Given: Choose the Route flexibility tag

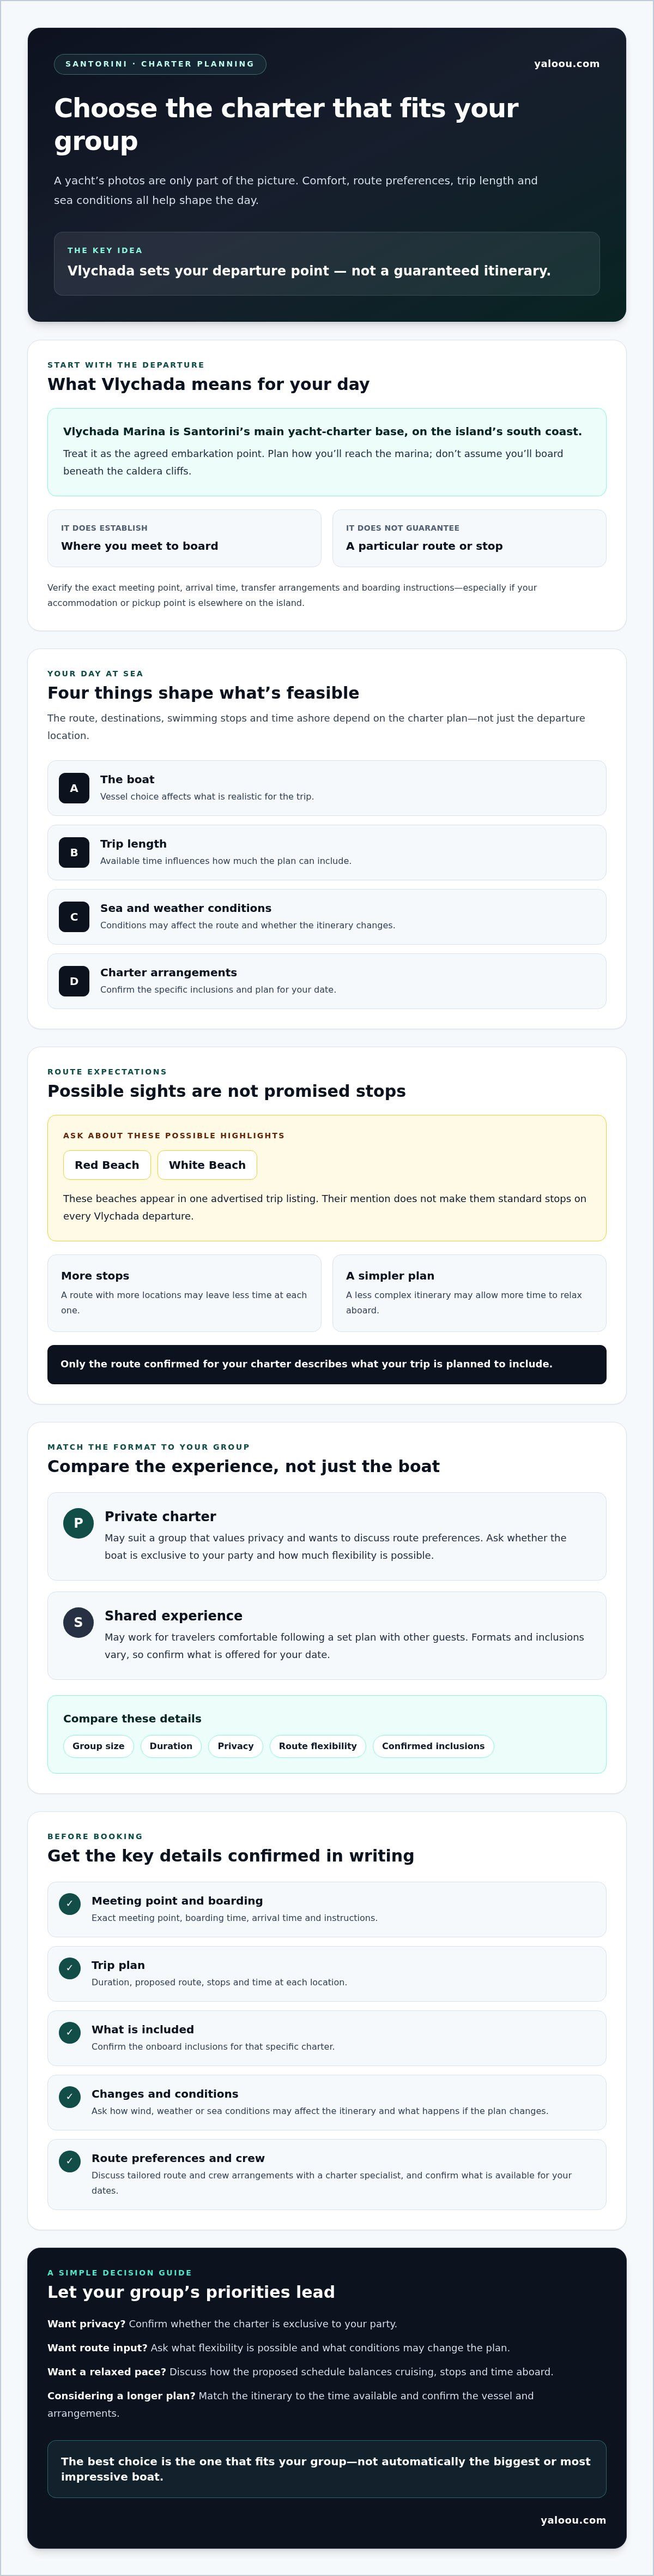Looking at the screenshot, I should 318,1746.
